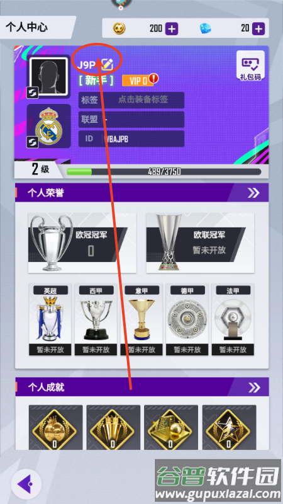This screenshot has height=504, width=283.
Task: Tap the purple back arrow button
Action: tap(26, 483)
